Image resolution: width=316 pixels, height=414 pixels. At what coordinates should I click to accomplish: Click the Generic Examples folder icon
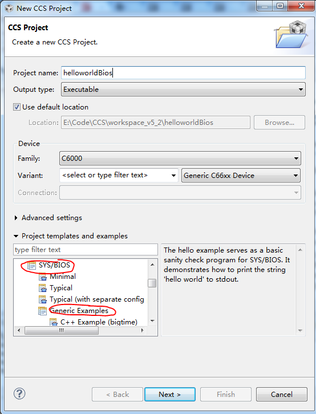[x=43, y=311]
